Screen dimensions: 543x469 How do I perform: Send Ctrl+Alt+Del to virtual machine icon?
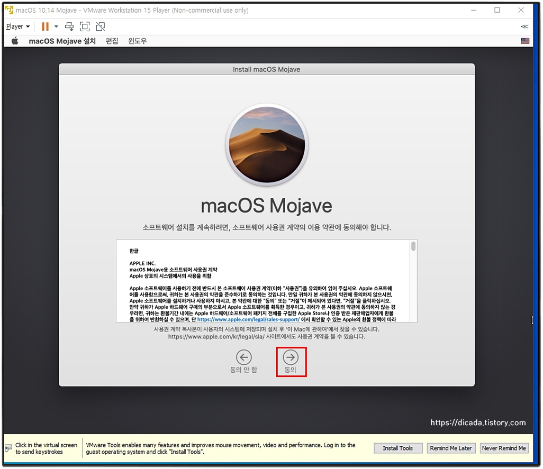pyautogui.click(x=69, y=26)
